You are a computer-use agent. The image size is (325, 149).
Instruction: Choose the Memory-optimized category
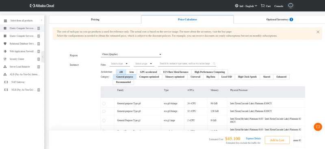pos(175,77)
